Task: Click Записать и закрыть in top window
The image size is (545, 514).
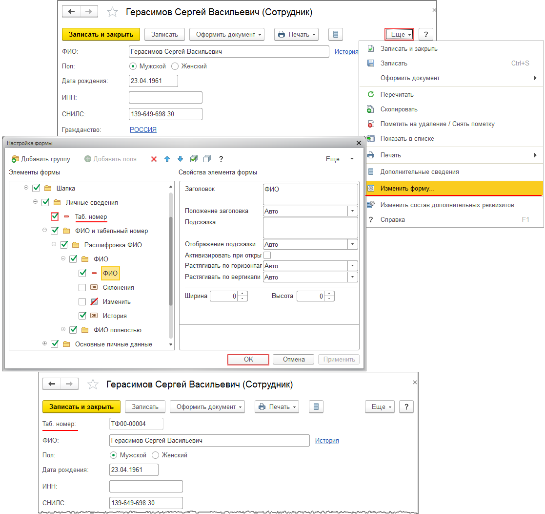Action: [101, 35]
